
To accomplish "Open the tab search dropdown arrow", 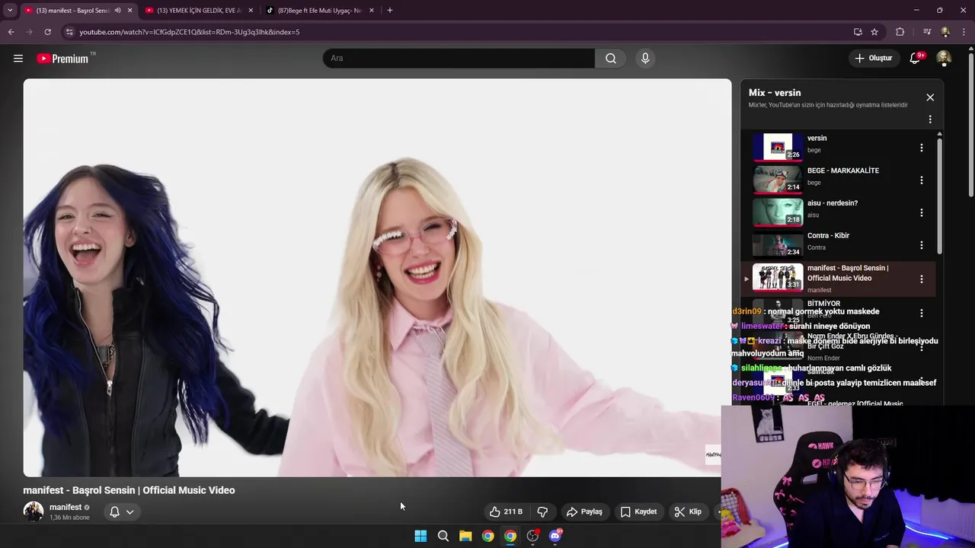I will 10,11.
